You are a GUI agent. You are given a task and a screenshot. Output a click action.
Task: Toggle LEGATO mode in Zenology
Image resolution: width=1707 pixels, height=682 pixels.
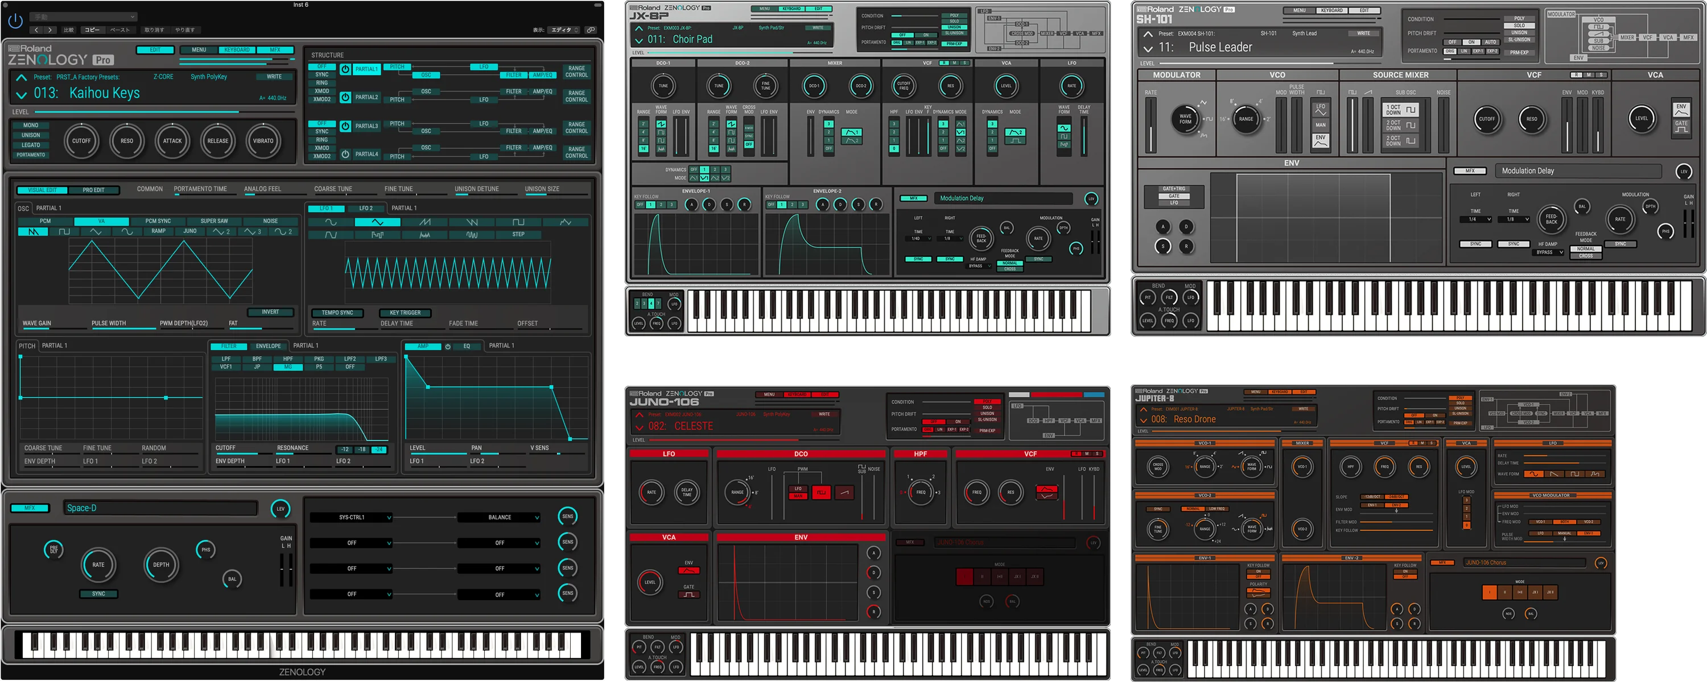click(x=31, y=145)
